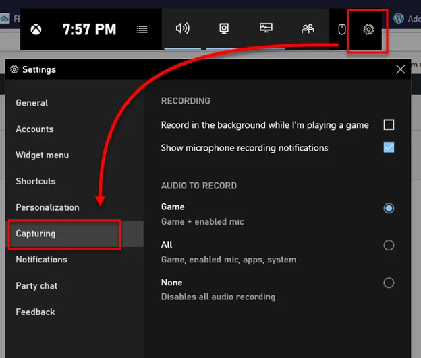The image size is (421, 358).
Task: Select the Personalization section
Action: coord(75,207)
